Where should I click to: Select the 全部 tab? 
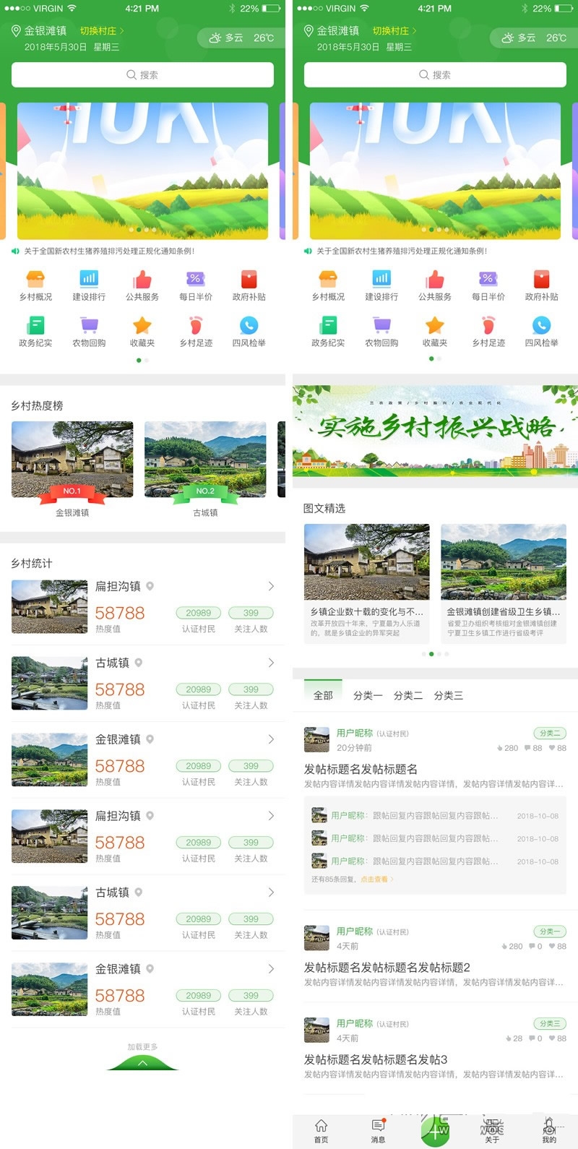pyautogui.click(x=323, y=695)
